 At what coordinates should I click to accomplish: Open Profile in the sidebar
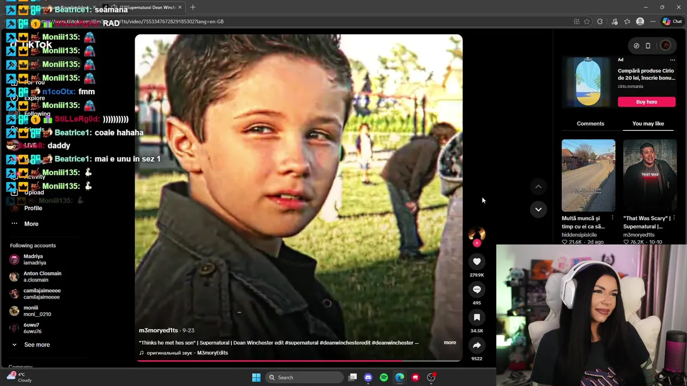(x=33, y=208)
